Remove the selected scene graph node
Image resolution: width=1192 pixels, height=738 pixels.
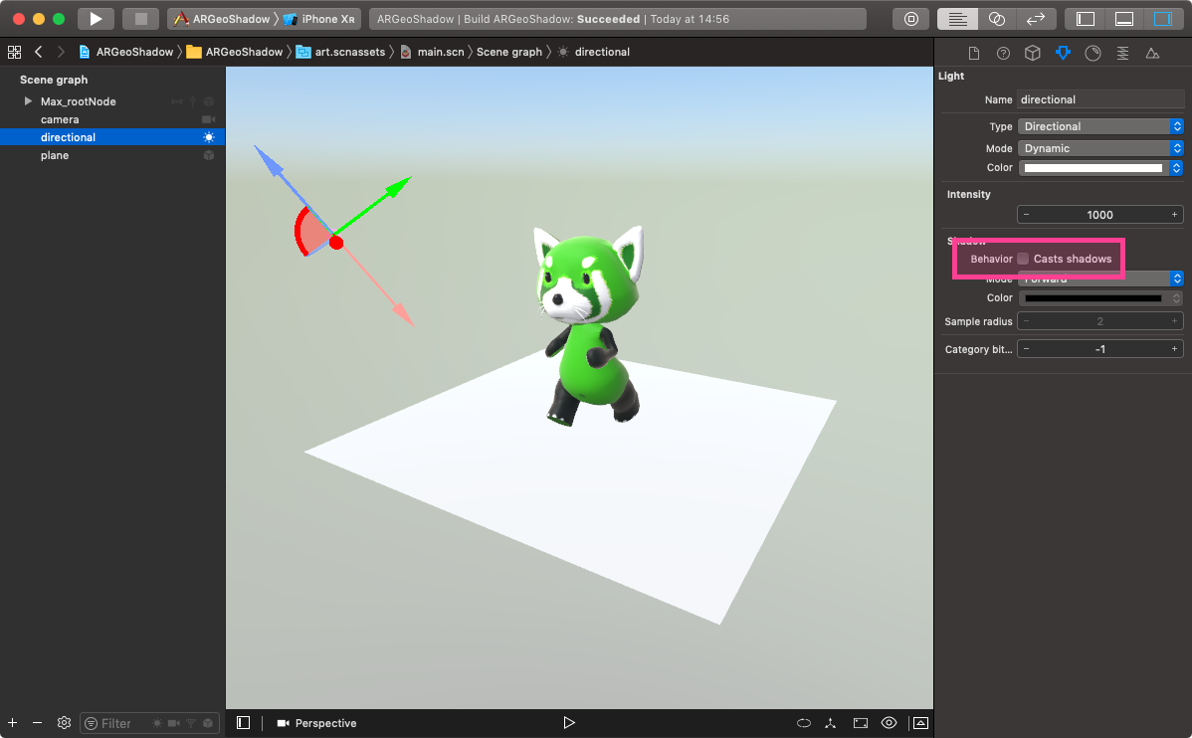tap(37, 723)
